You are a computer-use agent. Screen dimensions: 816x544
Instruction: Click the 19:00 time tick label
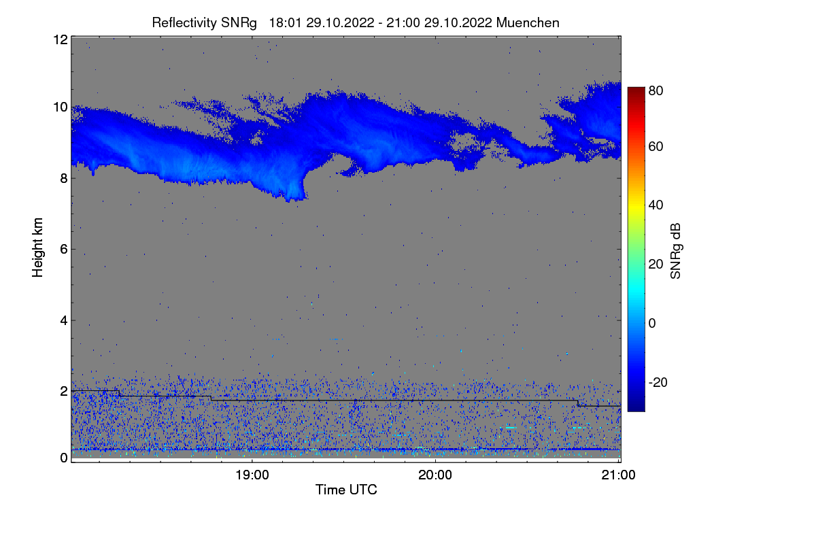(252, 475)
